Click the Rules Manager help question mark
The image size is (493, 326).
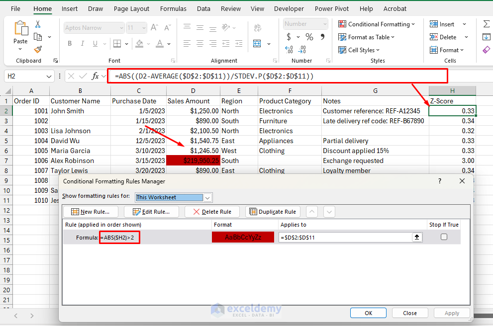440,181
